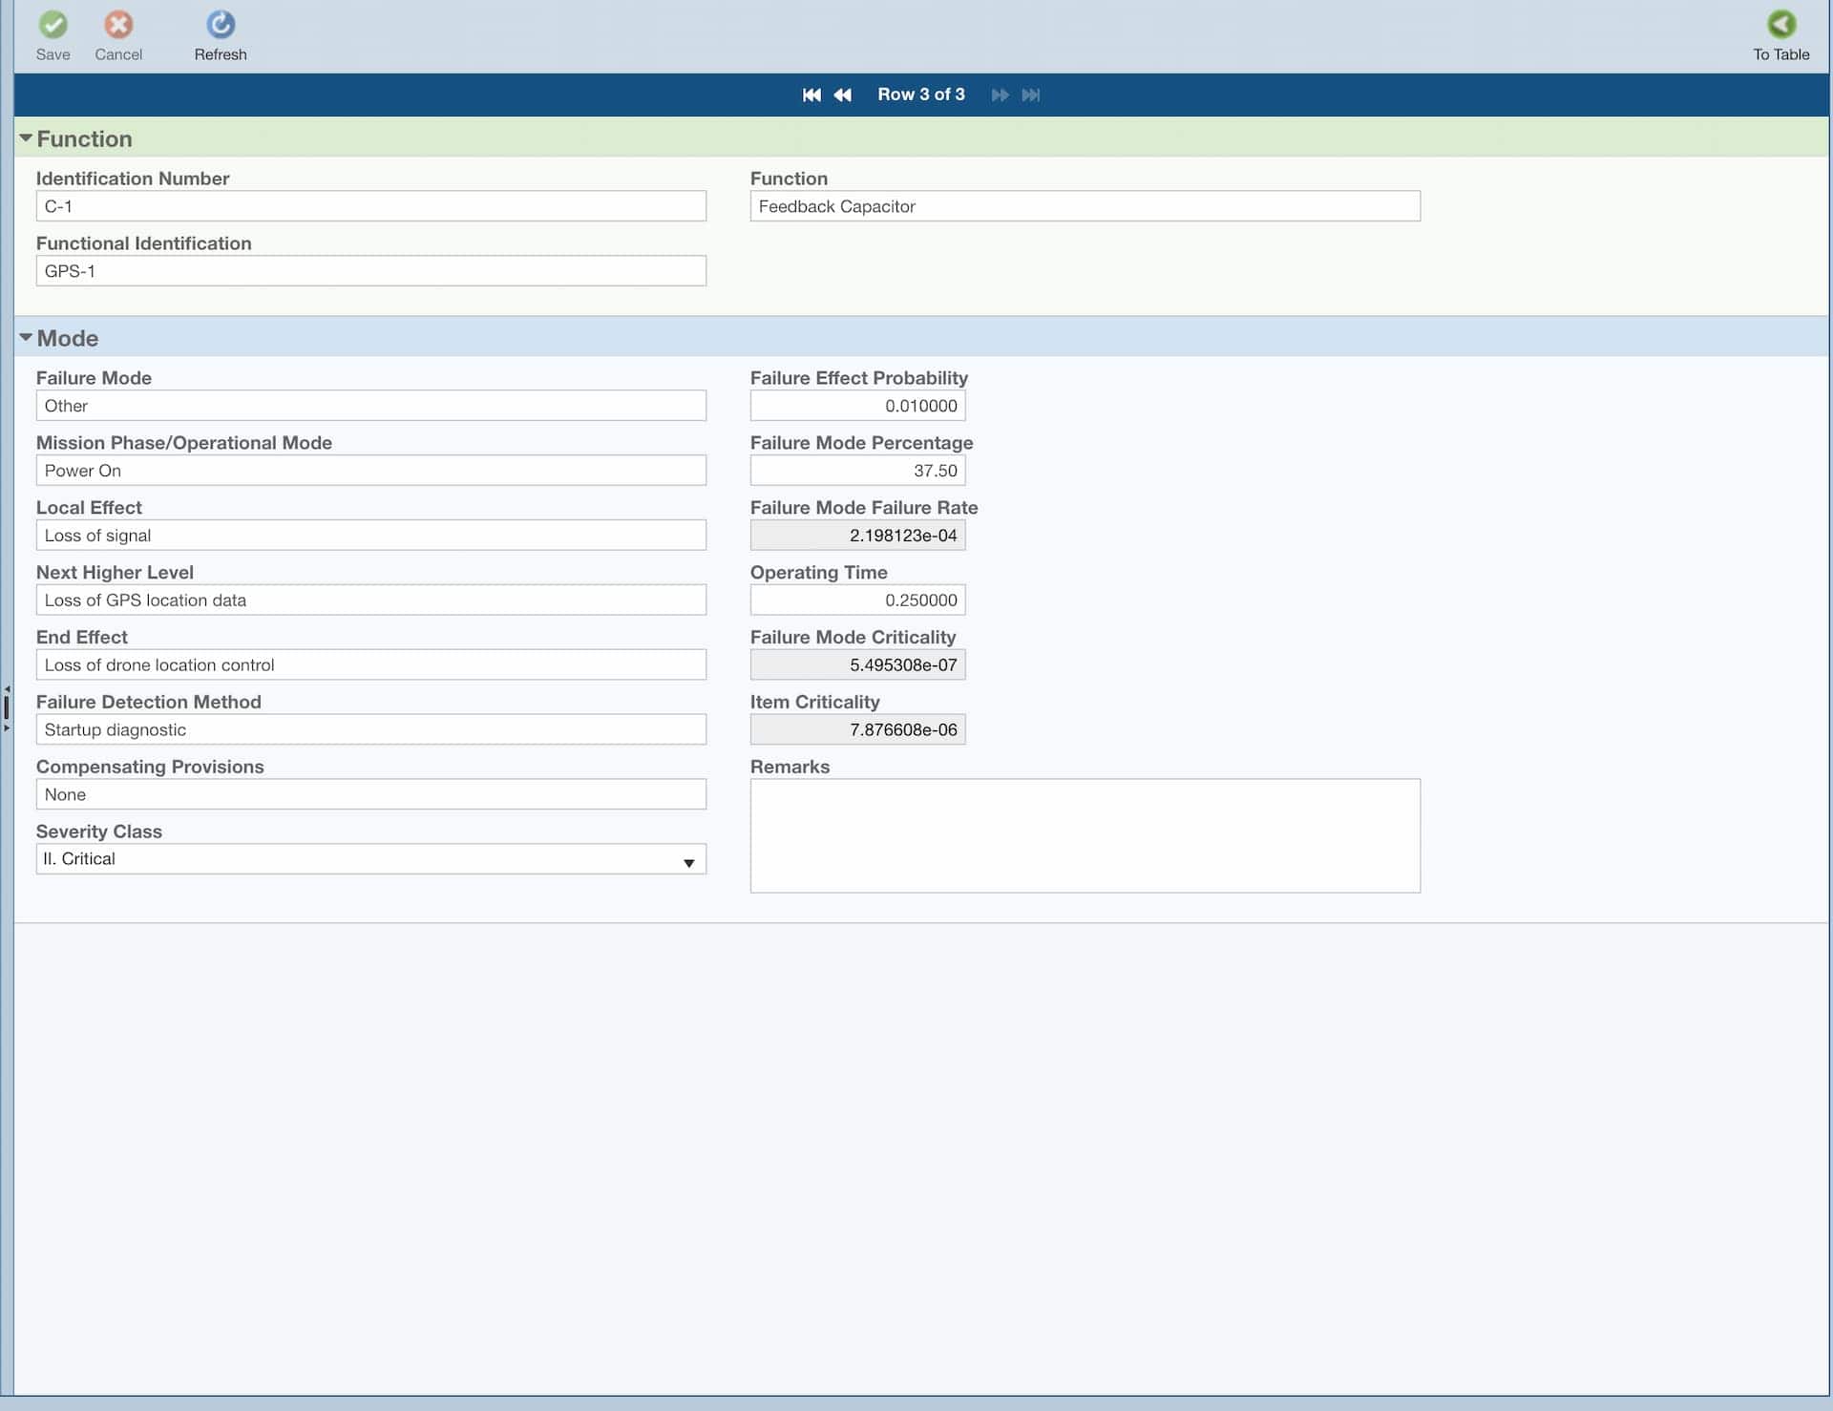
Task: Advance to the next row with fast-forward icon
Action: tap(999, 95)
